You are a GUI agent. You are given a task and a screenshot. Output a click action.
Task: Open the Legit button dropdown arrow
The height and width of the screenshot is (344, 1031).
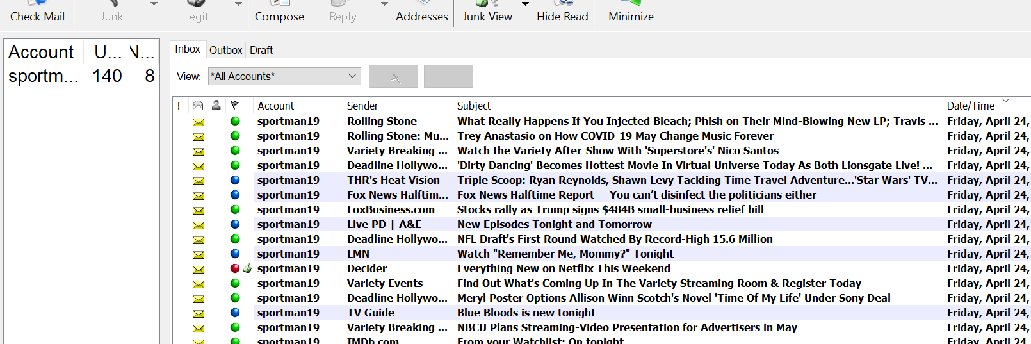click(x=238, y=4)
